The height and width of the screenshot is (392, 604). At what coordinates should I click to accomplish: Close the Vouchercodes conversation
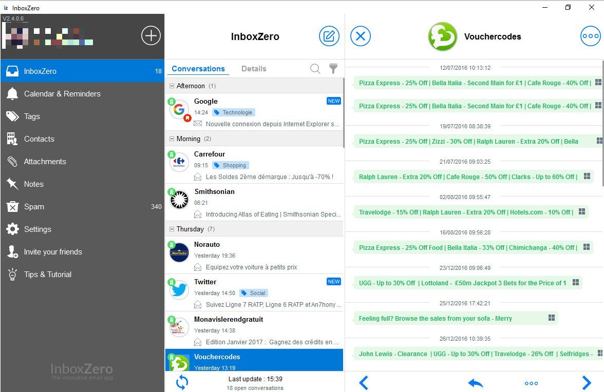(361, 36)
